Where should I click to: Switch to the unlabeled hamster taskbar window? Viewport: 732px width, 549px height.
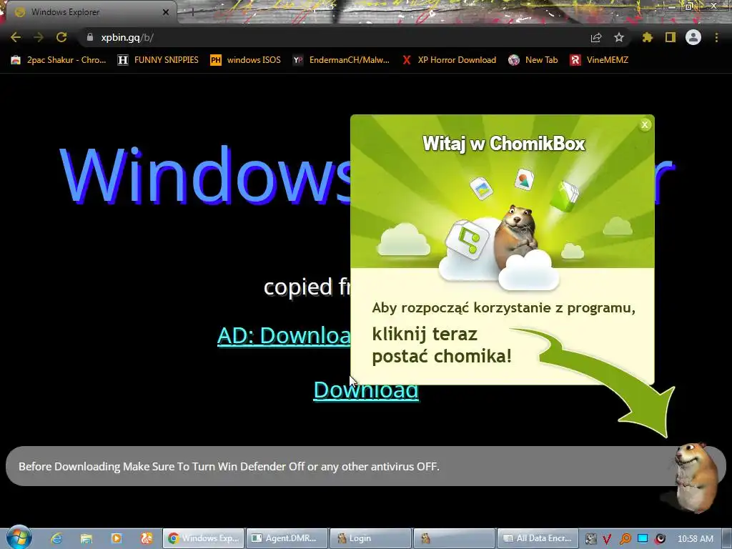pyautogui.click(x=454, y=538)
